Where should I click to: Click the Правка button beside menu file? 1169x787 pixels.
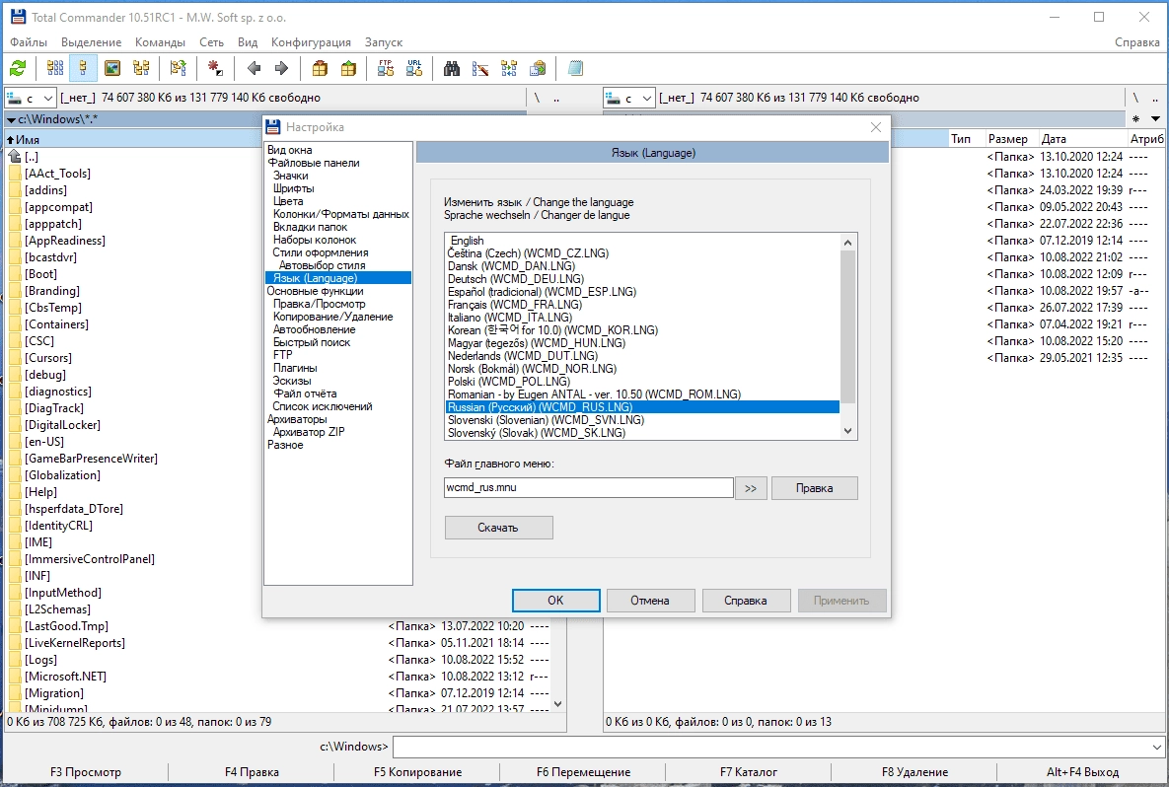(814, 488)
